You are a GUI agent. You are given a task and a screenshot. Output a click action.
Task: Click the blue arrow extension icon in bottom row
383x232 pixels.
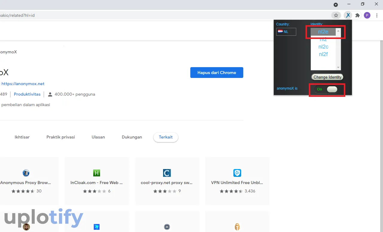point(96,227)
